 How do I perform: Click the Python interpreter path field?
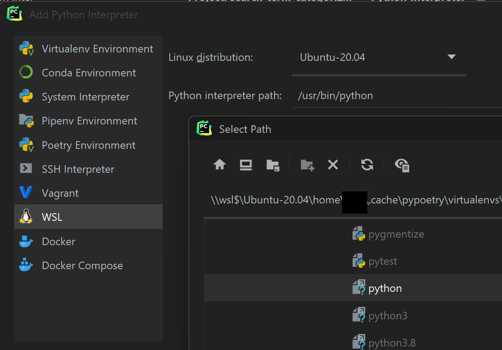(x=397, y=96)
